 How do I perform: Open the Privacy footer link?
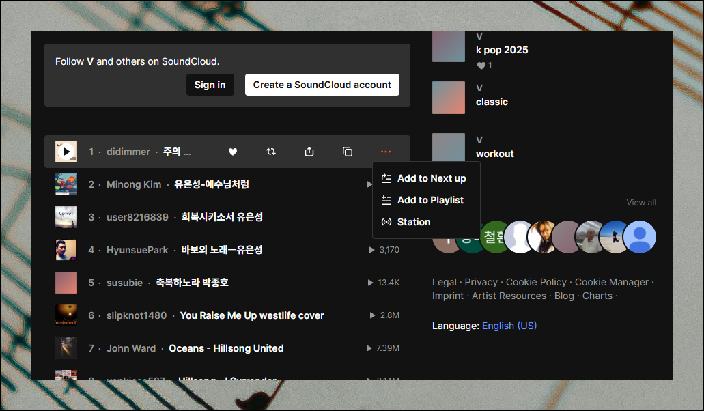point(481,282)
